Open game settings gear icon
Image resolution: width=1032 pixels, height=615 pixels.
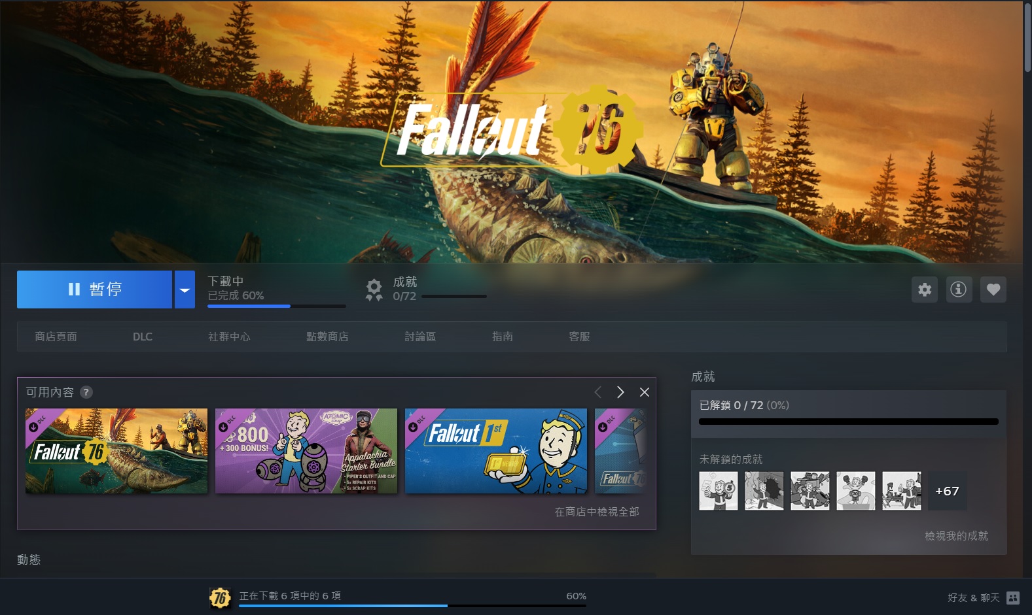pyautogui.click(x=925, y=290)
